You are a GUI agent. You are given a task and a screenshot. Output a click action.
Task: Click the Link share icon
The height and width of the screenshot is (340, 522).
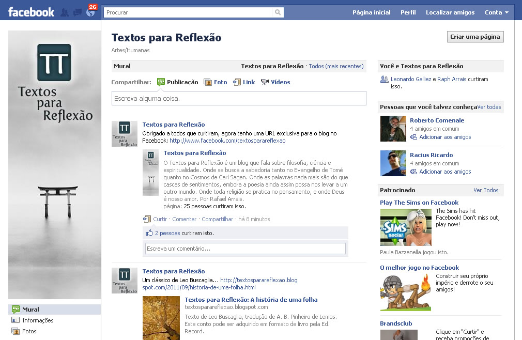(237, 82)
